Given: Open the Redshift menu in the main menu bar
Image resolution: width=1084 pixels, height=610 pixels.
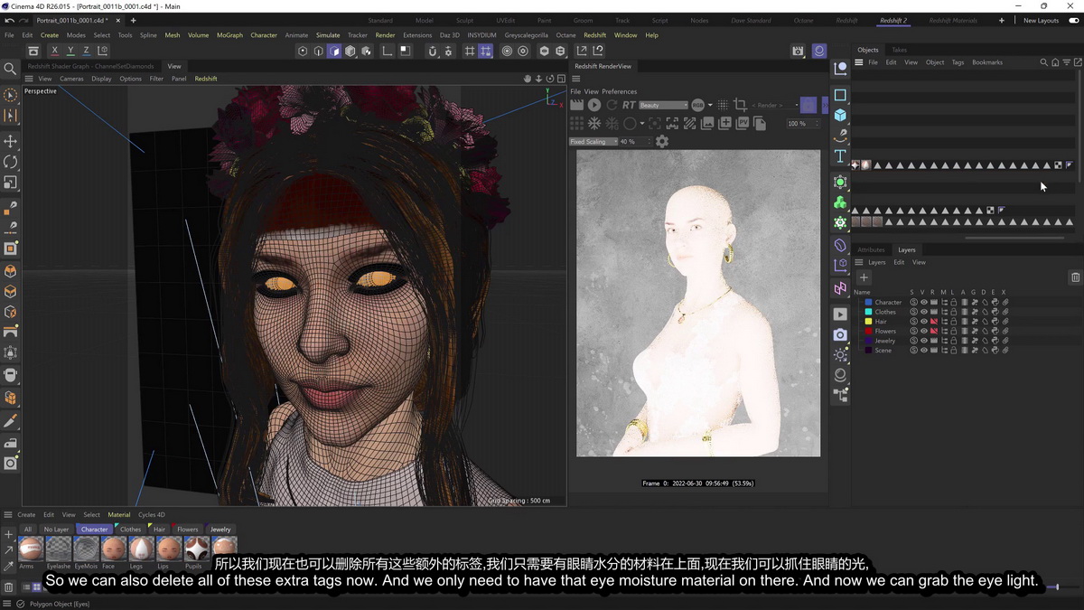Looking at the screenshot, I should [x=594, y=35].
